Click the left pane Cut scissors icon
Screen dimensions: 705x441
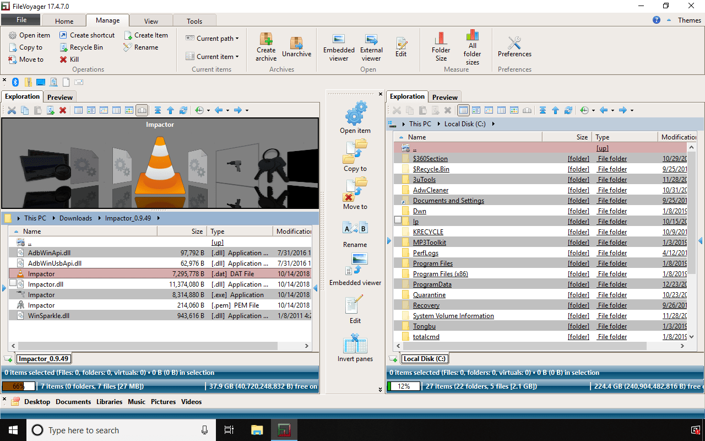click(x=12, y=110)
